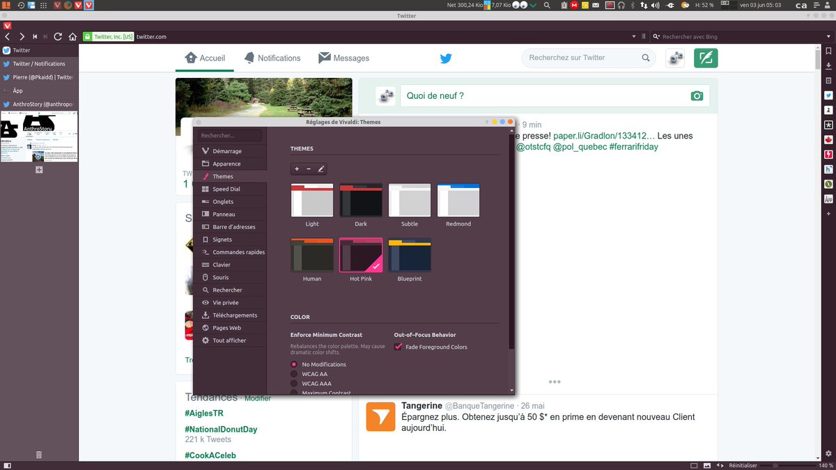Click the Twitter bird logo
The image size is (836, 470).
[446, 58]
